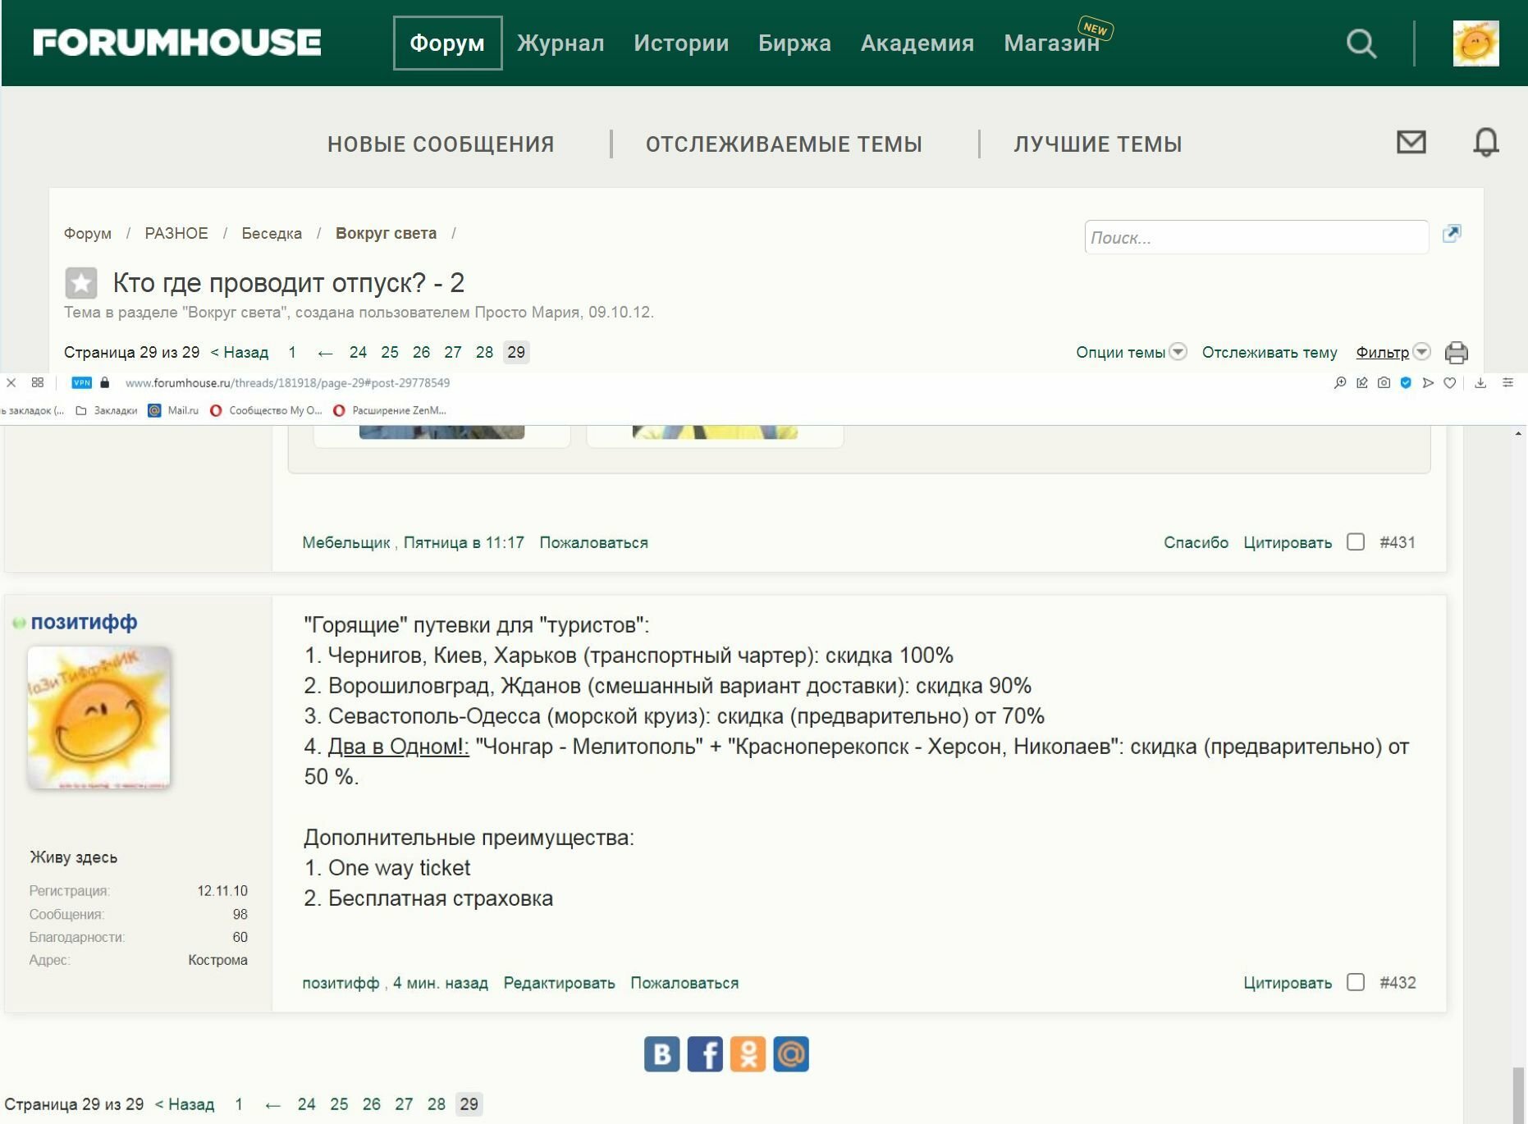Click the FORUMHOUSE logo
The height and width of the screenshot is (1124, 1528).
tap(177, 43)
